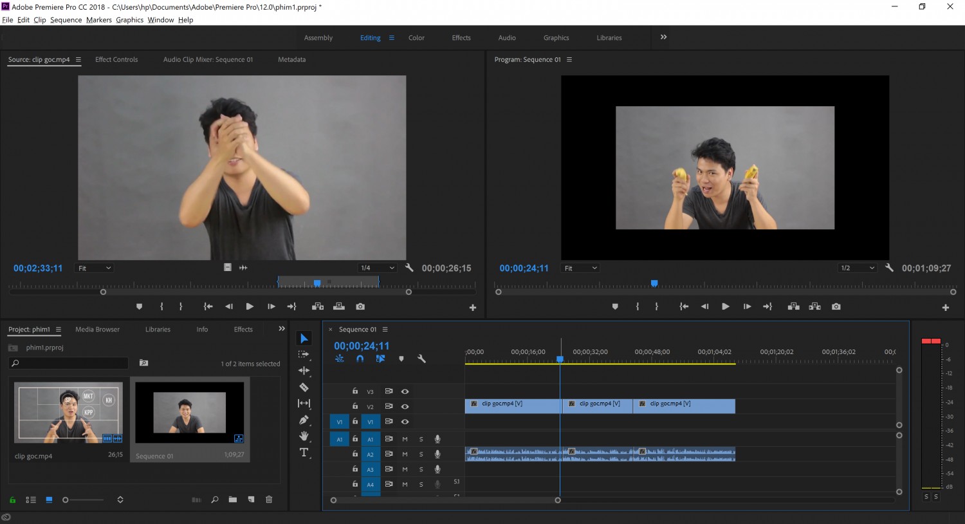Mute audio track A1

click(405, 439)
